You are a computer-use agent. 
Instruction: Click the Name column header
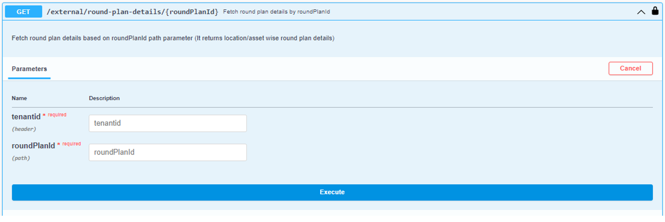point(19,98)
